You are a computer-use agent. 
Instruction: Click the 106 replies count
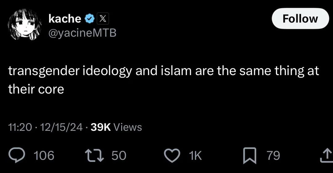tap(44, 156)
